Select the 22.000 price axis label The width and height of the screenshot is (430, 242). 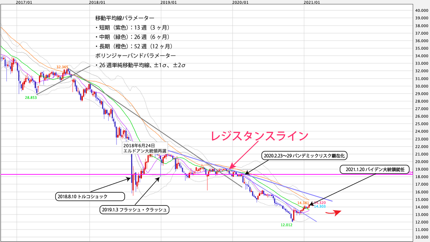(422, 146)
